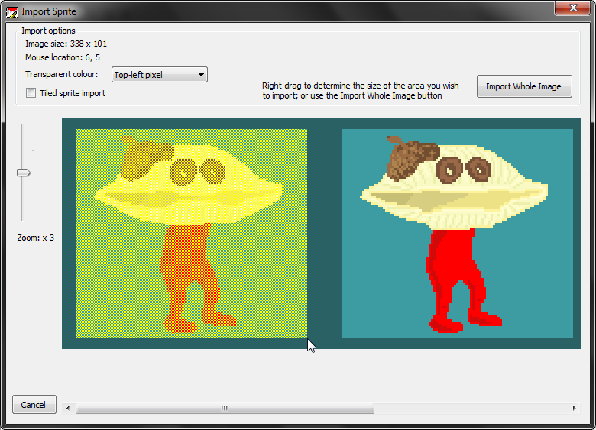Click the 'Import options' group label
This screenshot has width=596, height=430.
pos(48,31)
